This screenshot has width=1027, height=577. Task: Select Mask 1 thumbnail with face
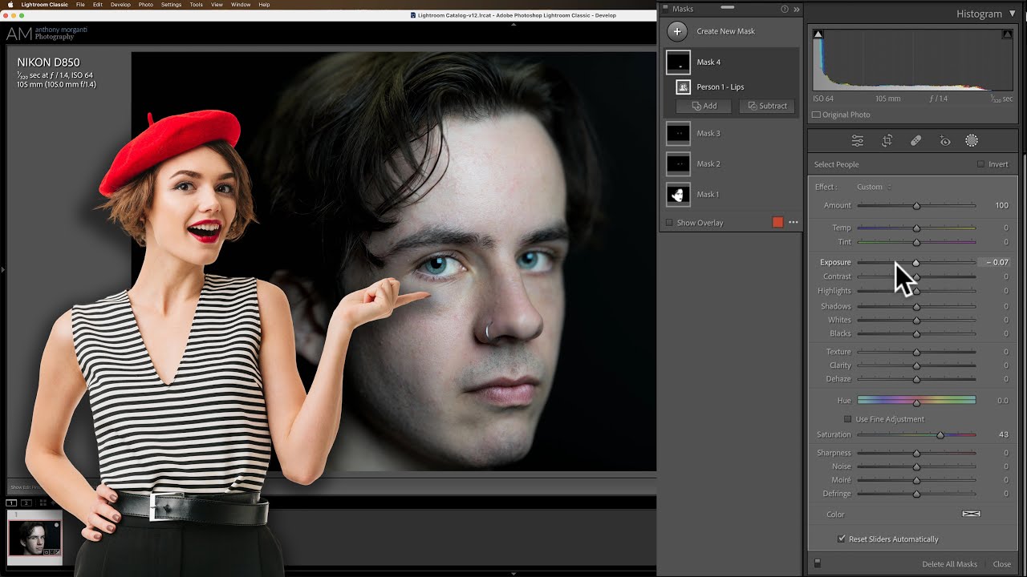(x=678, y=194)
